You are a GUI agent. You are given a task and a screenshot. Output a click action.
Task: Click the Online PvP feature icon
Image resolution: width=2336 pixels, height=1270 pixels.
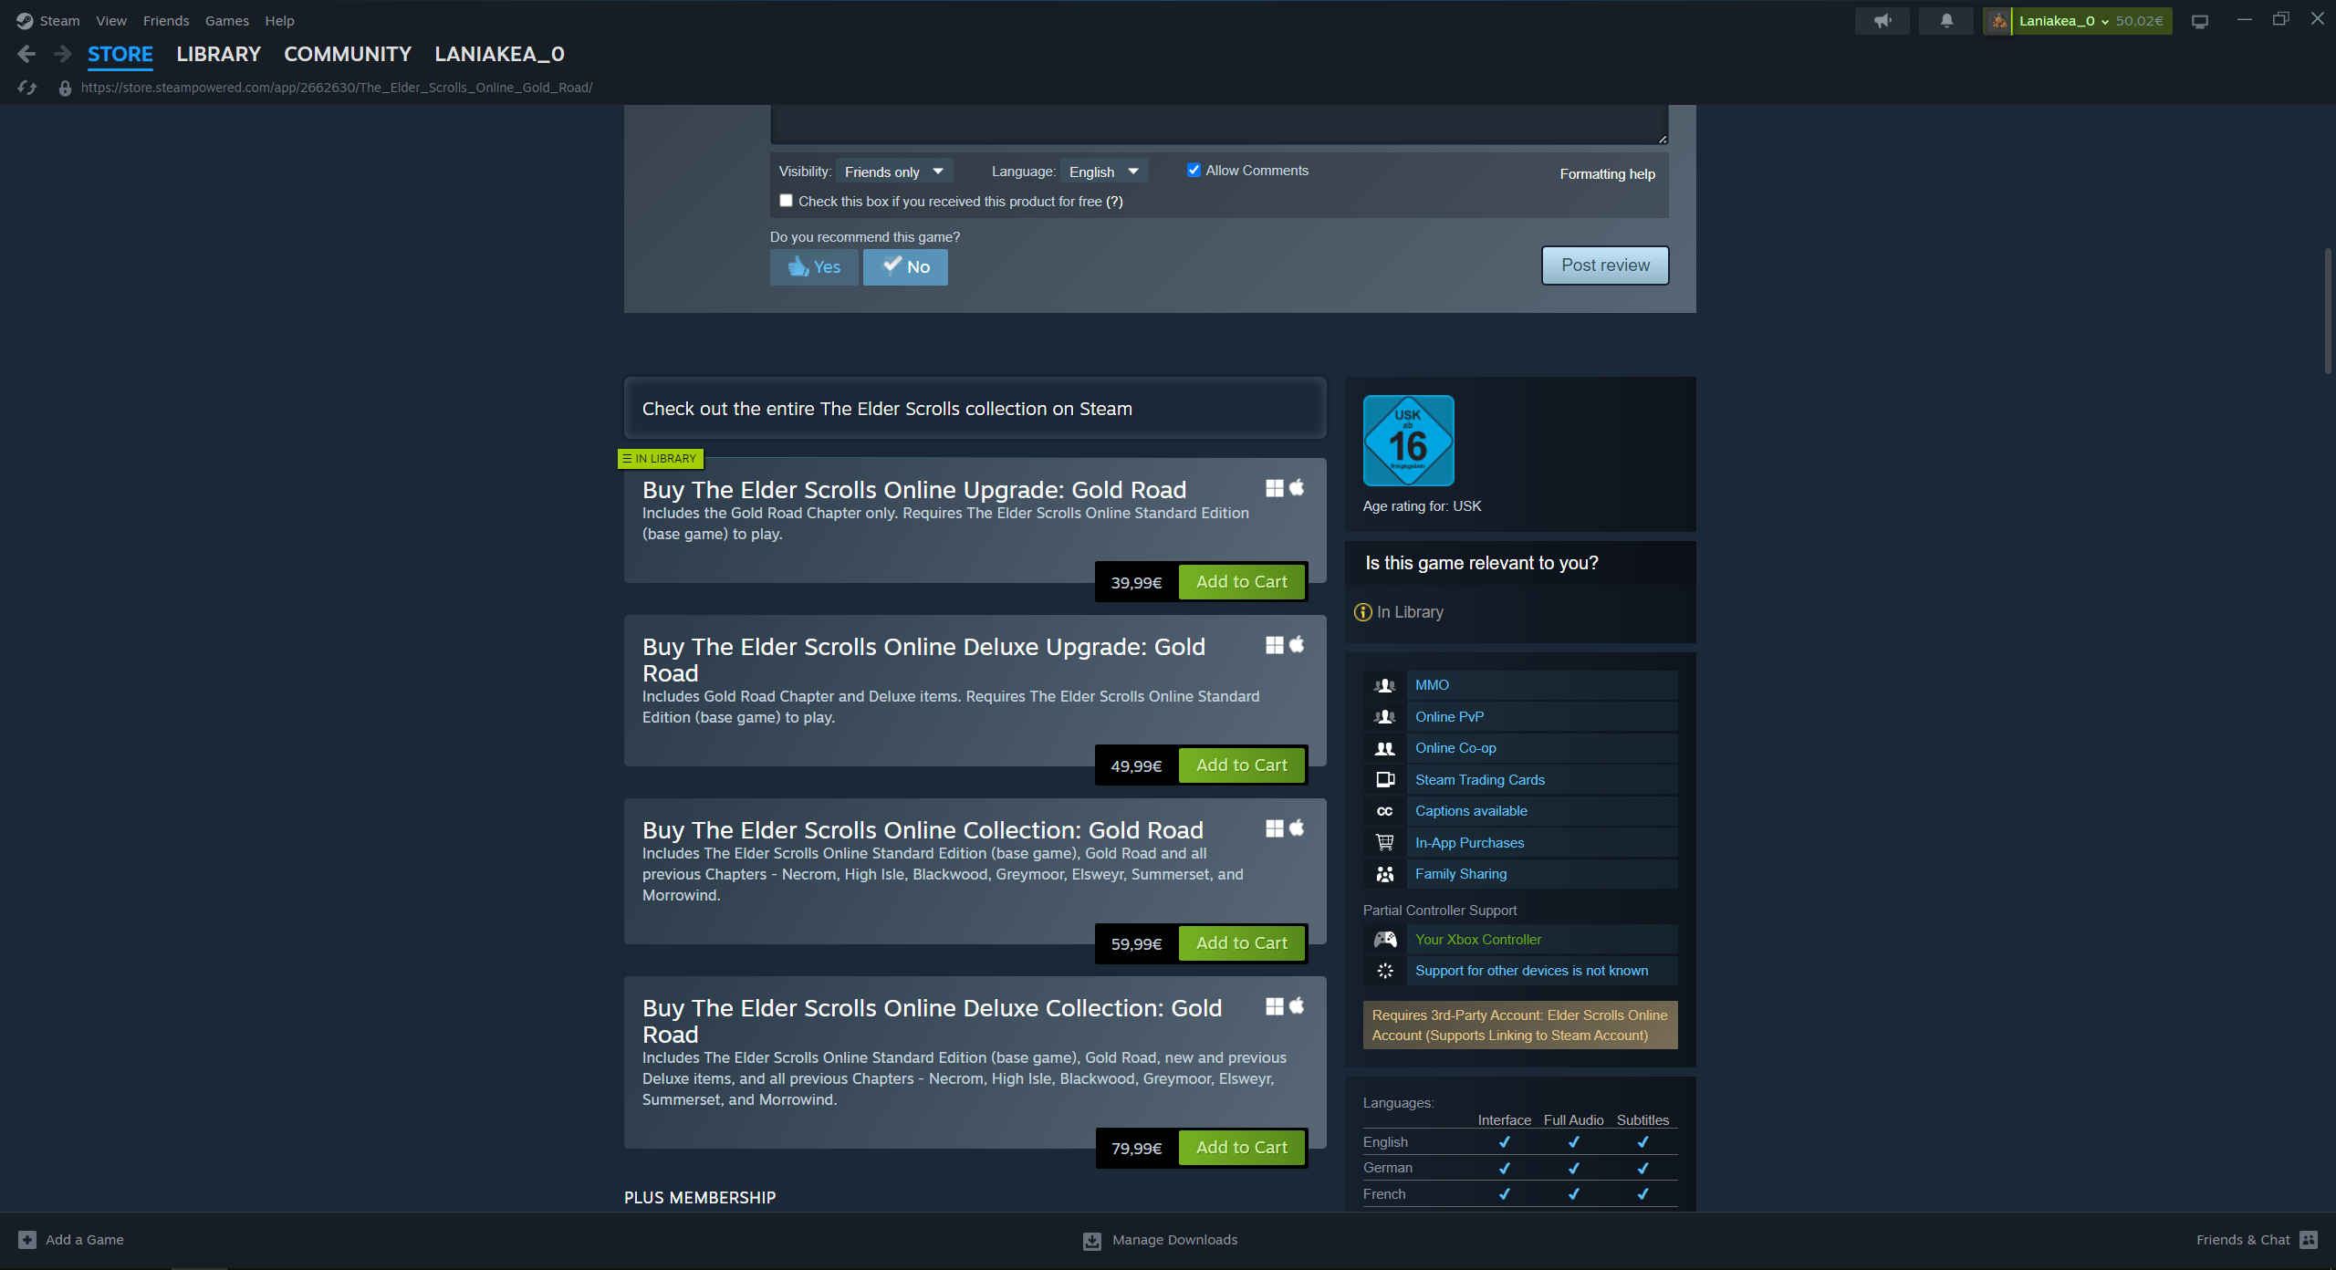pyautogui.click(x=1385, y=717)
